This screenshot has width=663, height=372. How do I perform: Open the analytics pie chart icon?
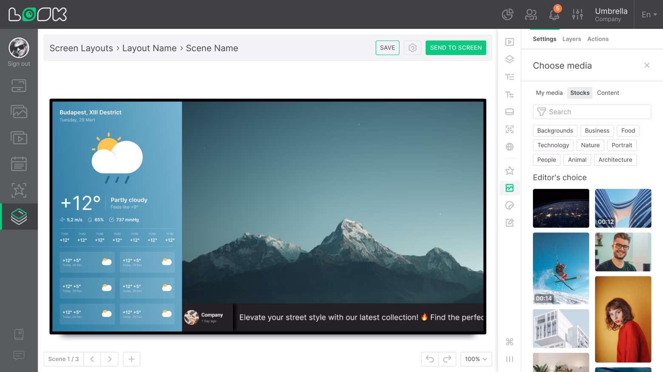pyautogui.click(x=507, y=14)
